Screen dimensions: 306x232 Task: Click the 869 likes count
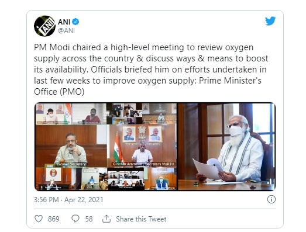[x=54, y=219]
